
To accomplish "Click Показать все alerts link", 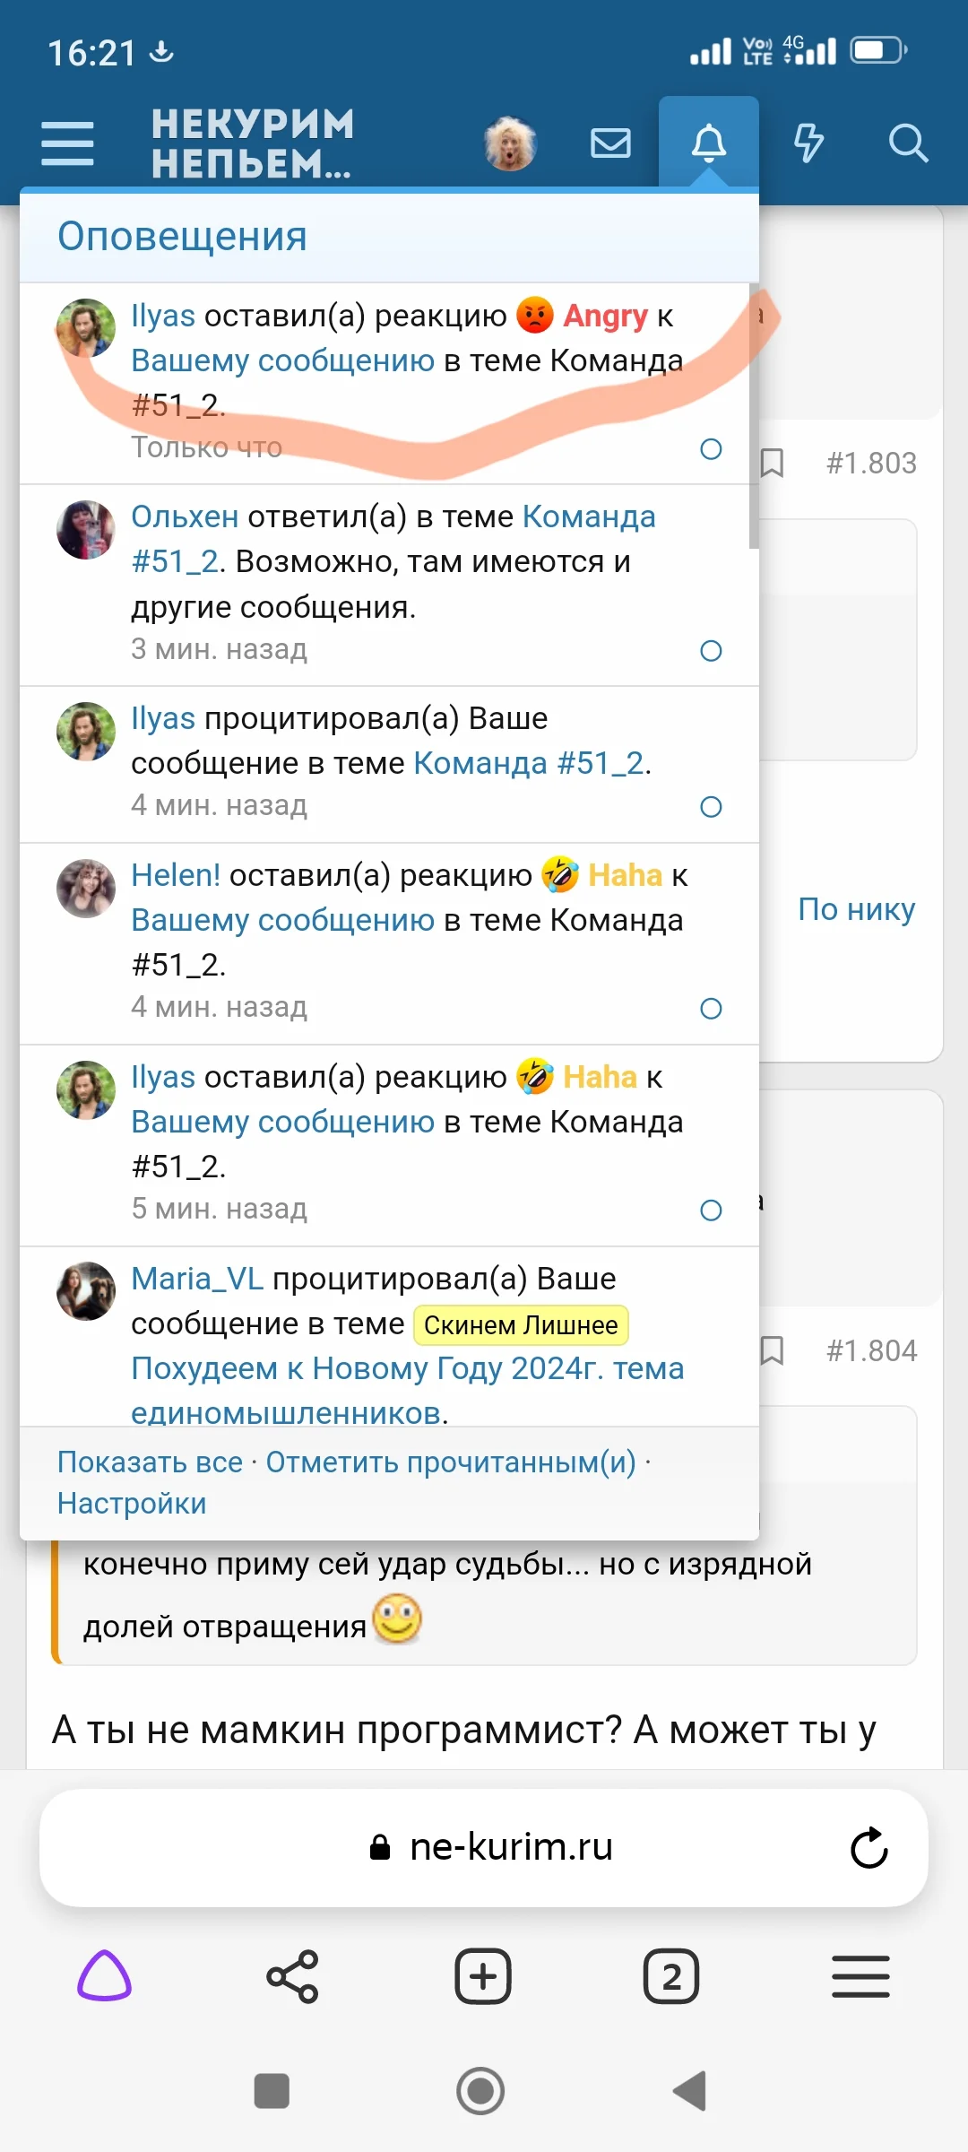I will (150, 1462).
